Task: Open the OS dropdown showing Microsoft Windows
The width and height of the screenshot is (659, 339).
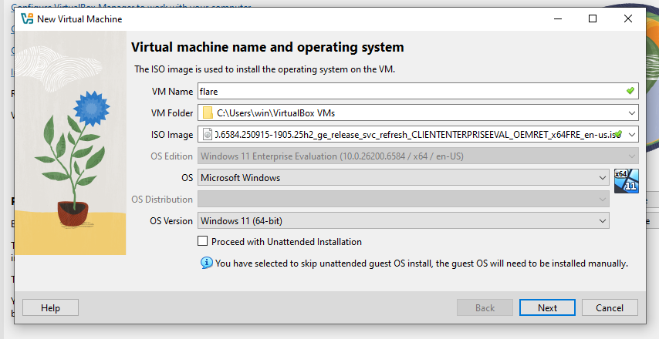Action: (x=602, y=178)
